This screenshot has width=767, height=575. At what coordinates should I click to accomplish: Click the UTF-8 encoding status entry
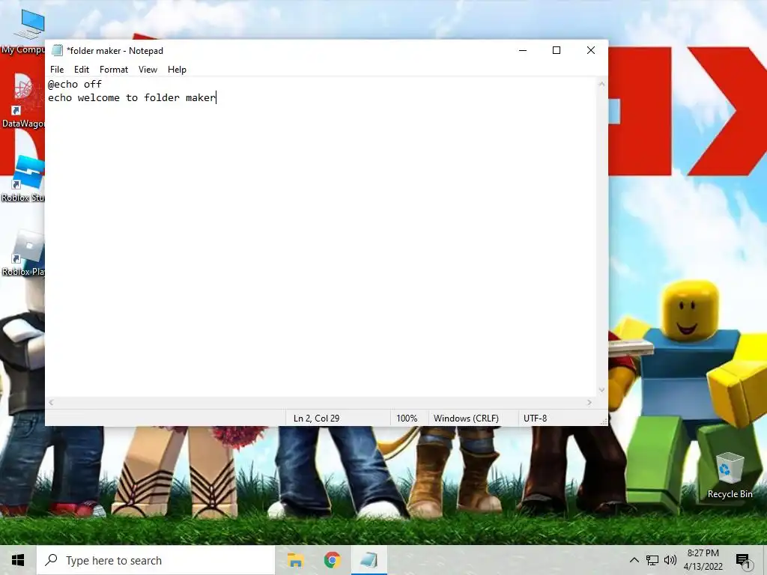tap(535, 419)
